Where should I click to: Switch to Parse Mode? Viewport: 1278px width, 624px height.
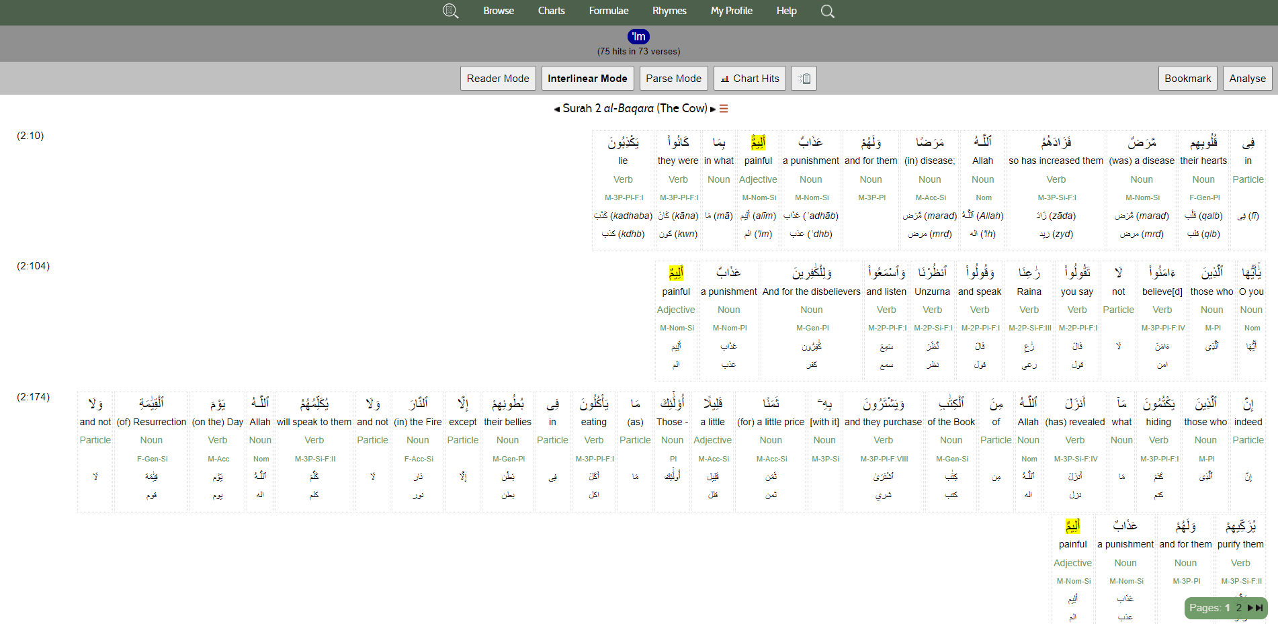click(673, 78)
